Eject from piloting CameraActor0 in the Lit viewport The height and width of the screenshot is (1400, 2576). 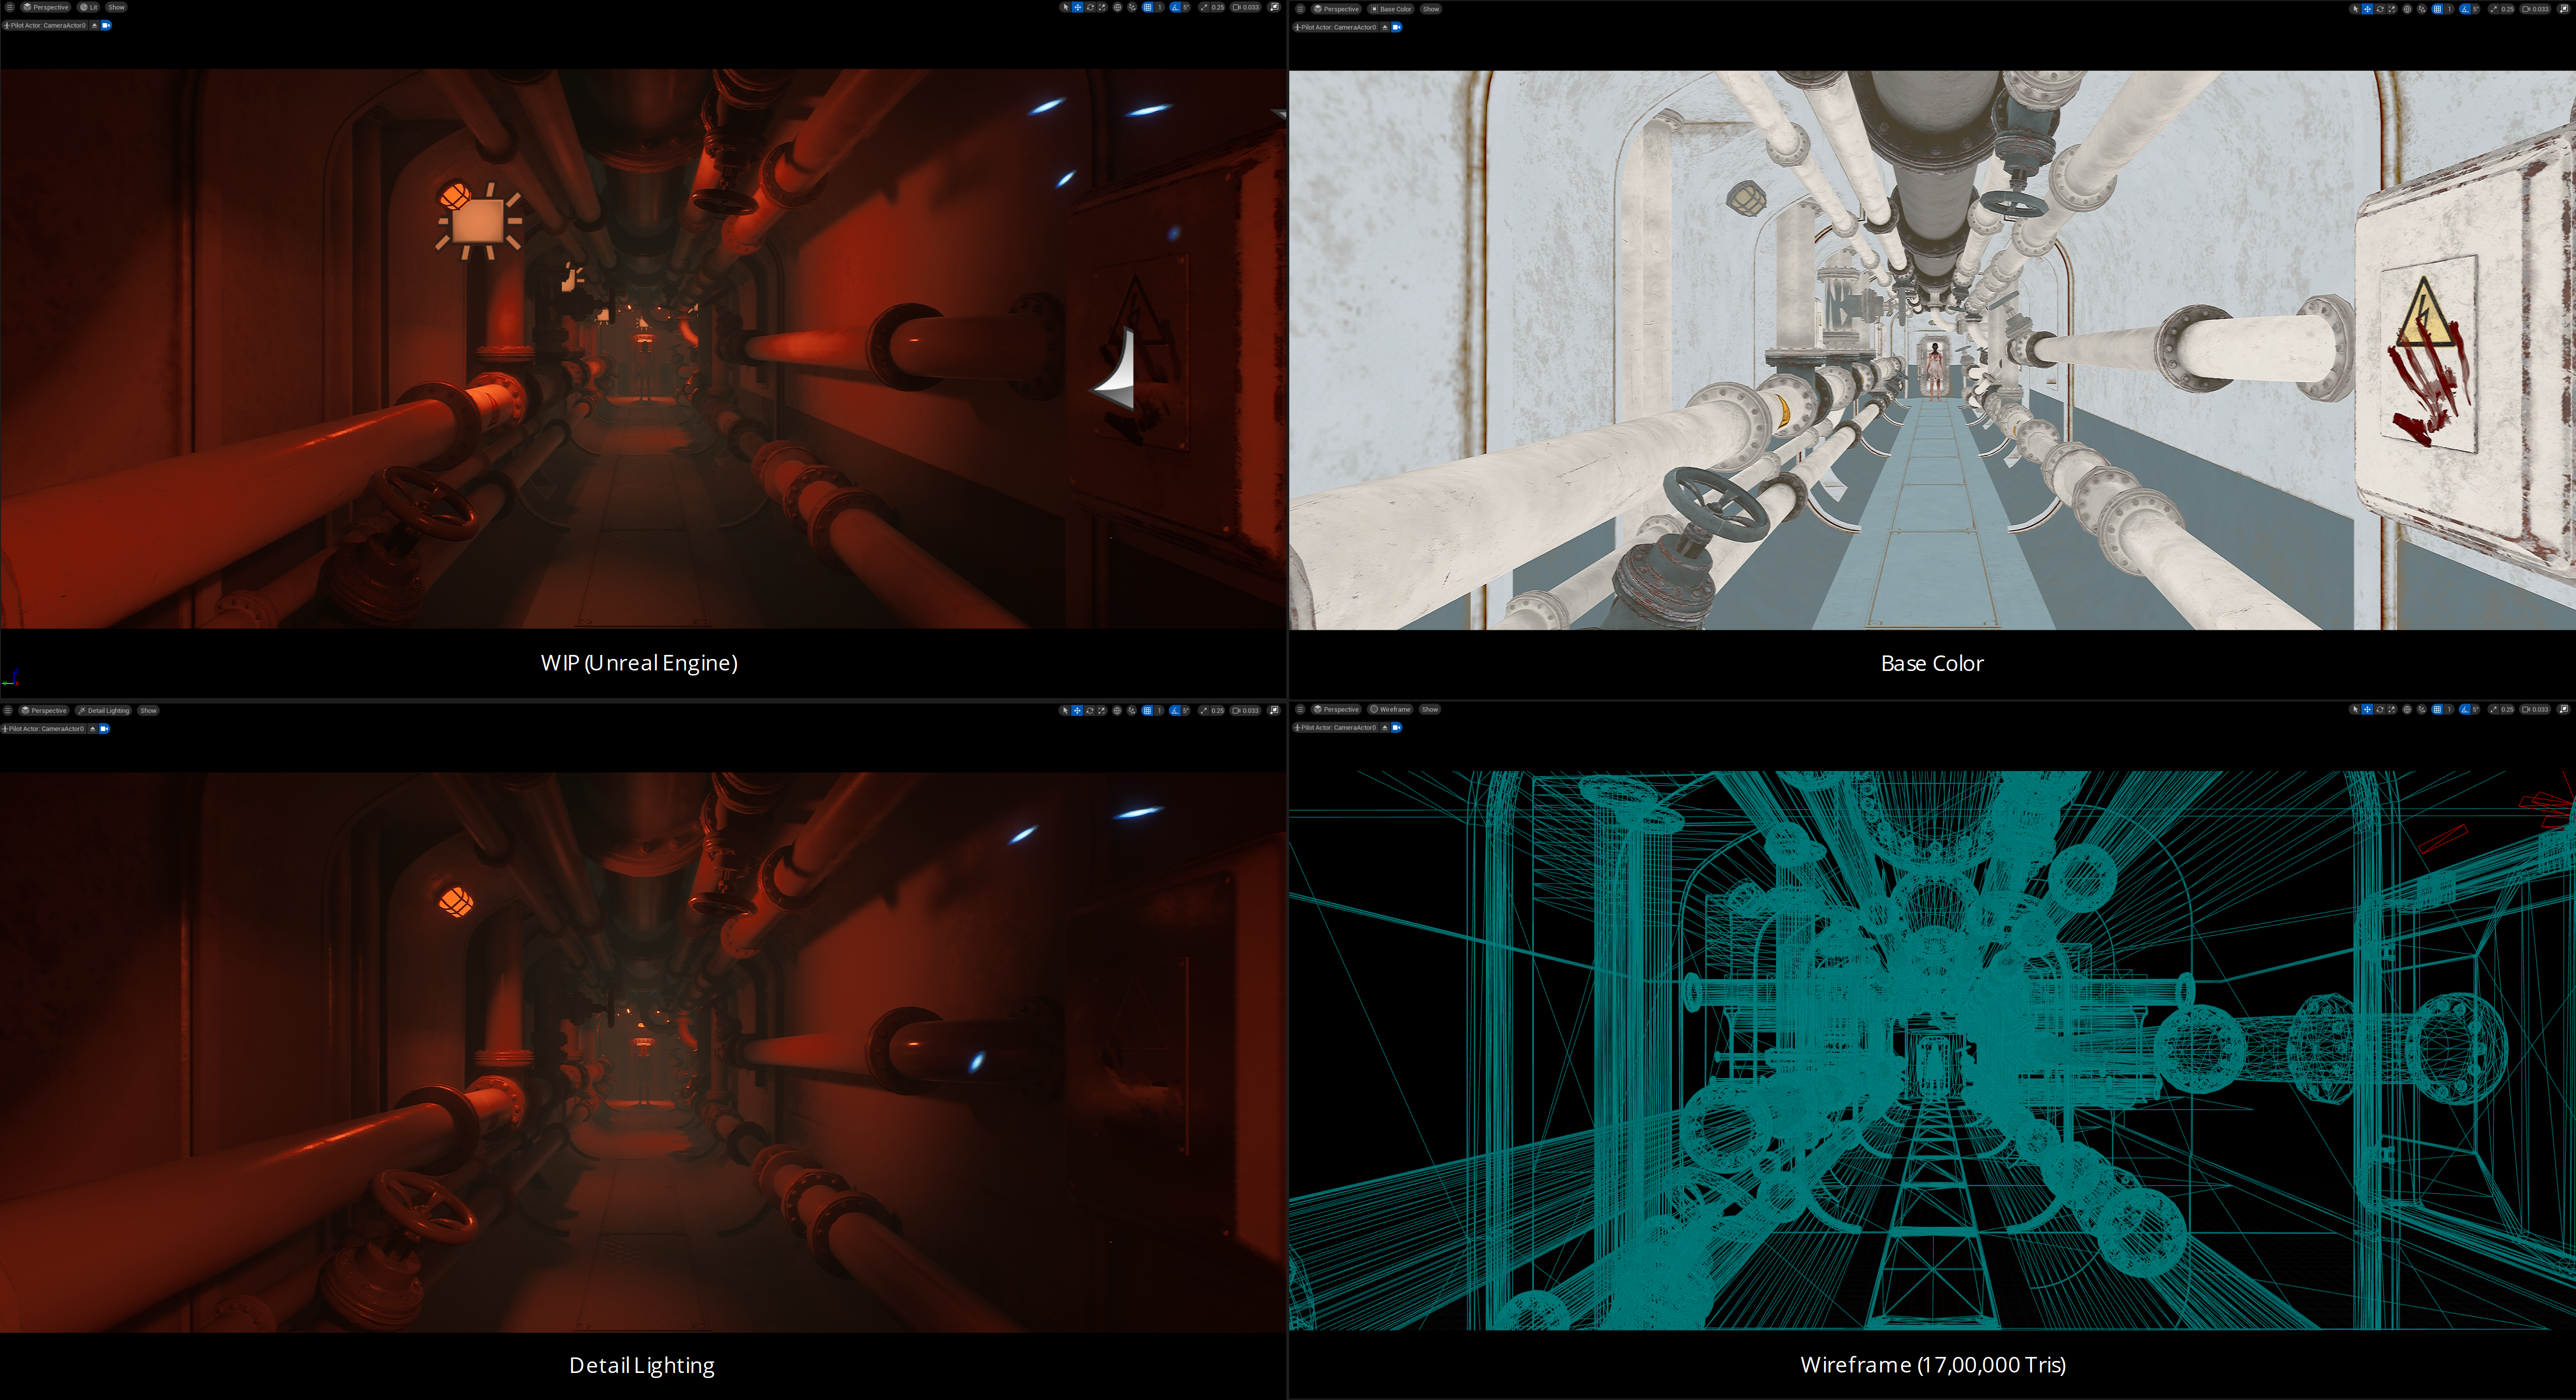pos(95,25)
